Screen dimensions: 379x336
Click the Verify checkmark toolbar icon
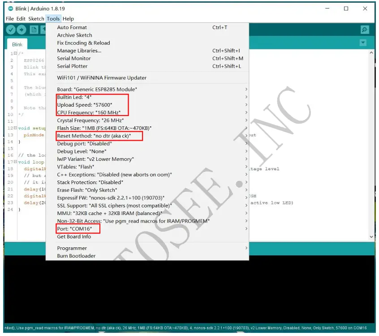pyautogui.click(x=10, y=30)
